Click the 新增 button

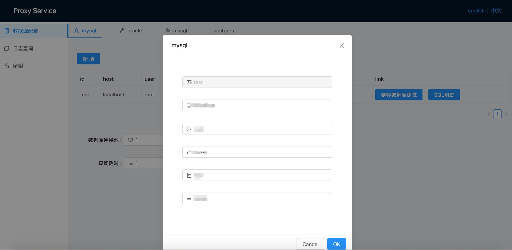point(88,59)
